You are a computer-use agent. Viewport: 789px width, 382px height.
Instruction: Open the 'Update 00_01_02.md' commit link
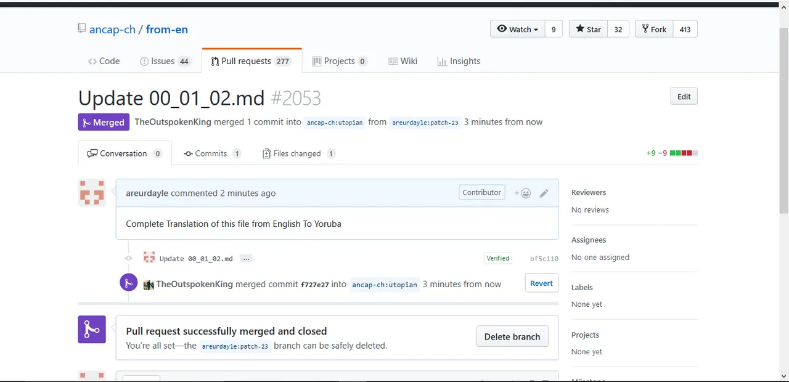pos(196,259)
